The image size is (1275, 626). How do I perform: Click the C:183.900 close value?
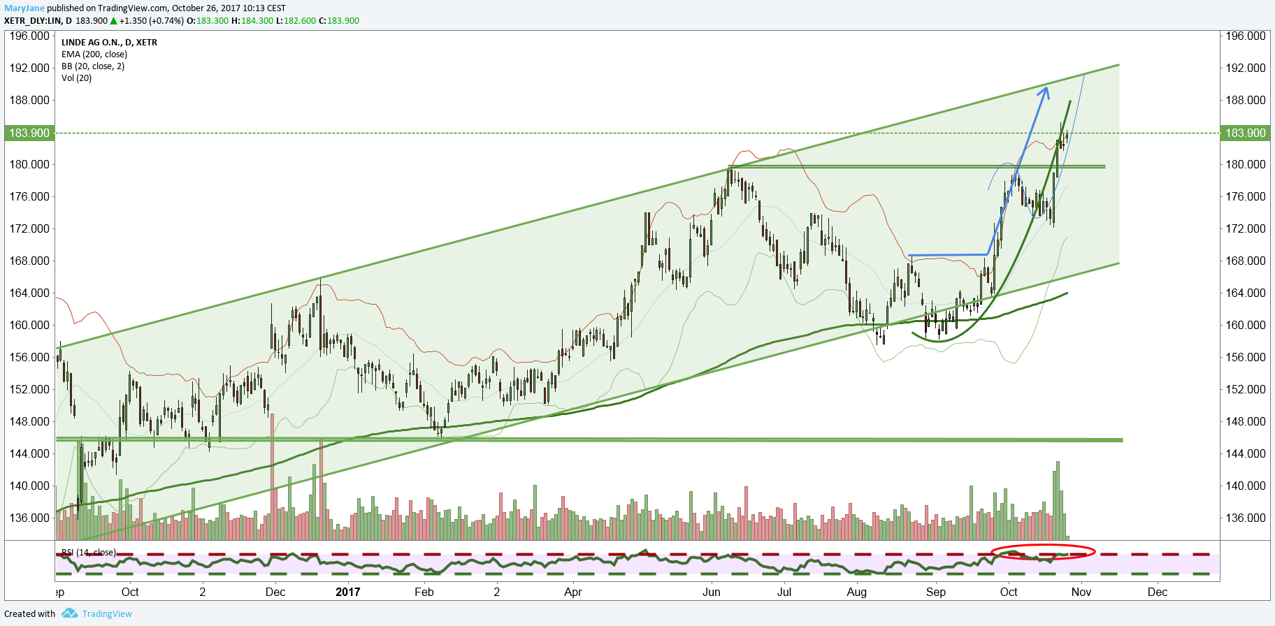[339, 21]
